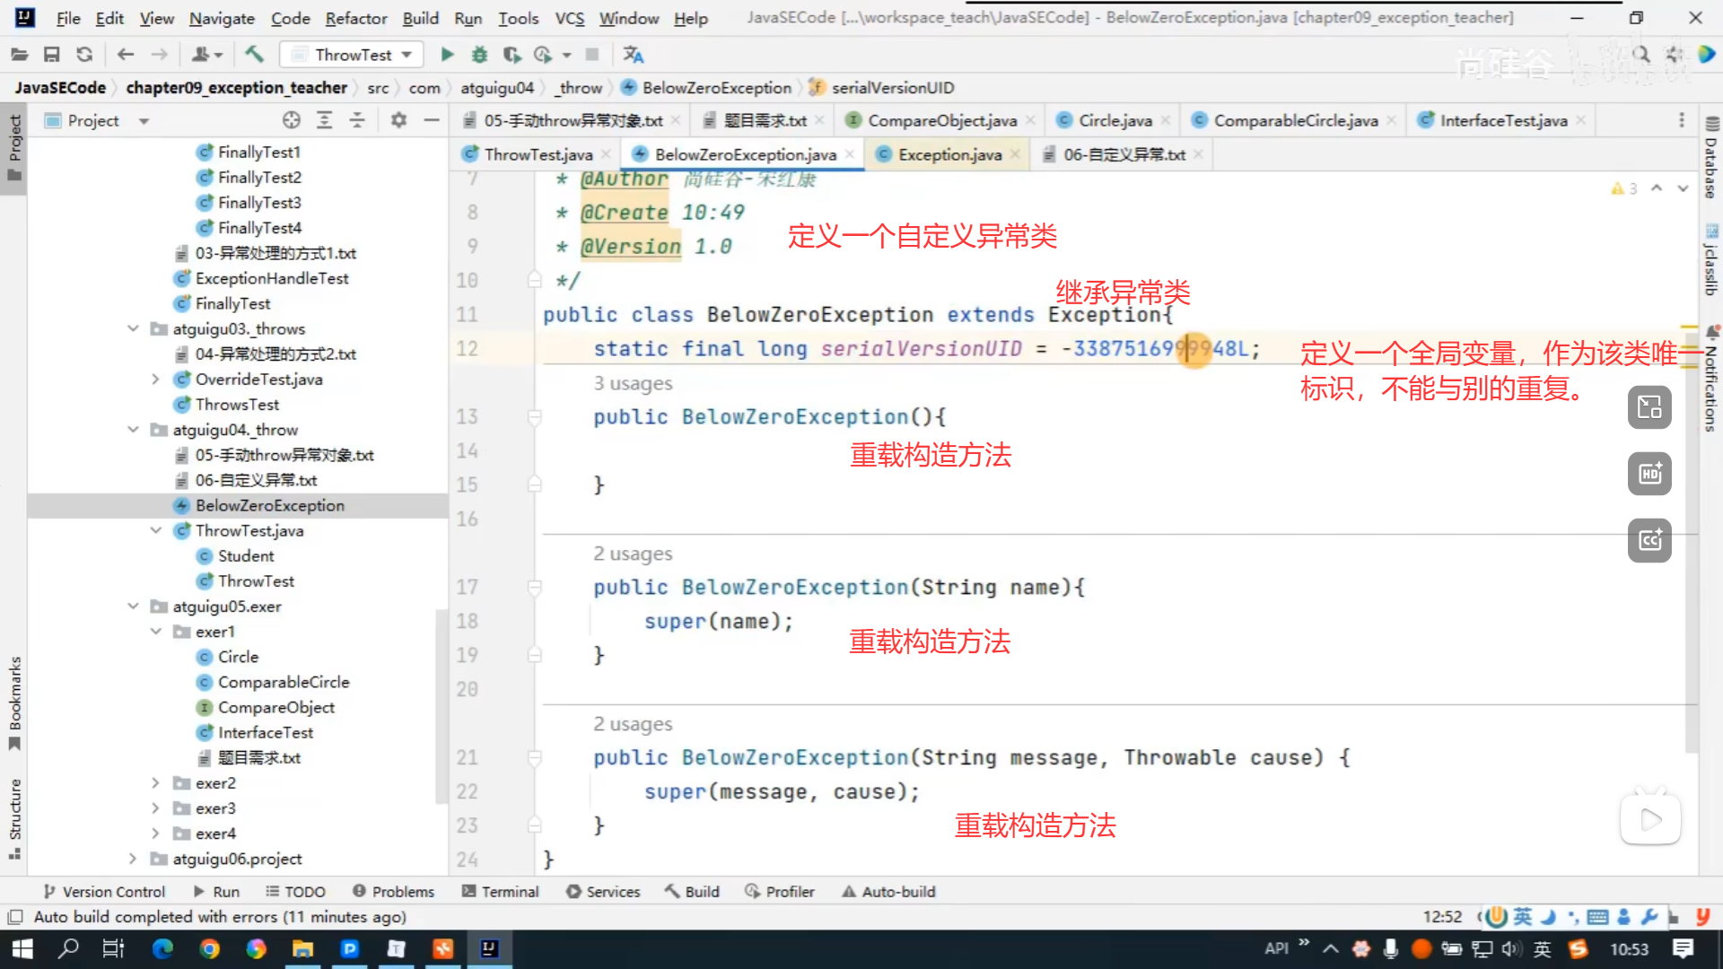The image size is (1723, 969).
Task: Run ThrowTest with the green play icon
Action: [x=447, y=55]
